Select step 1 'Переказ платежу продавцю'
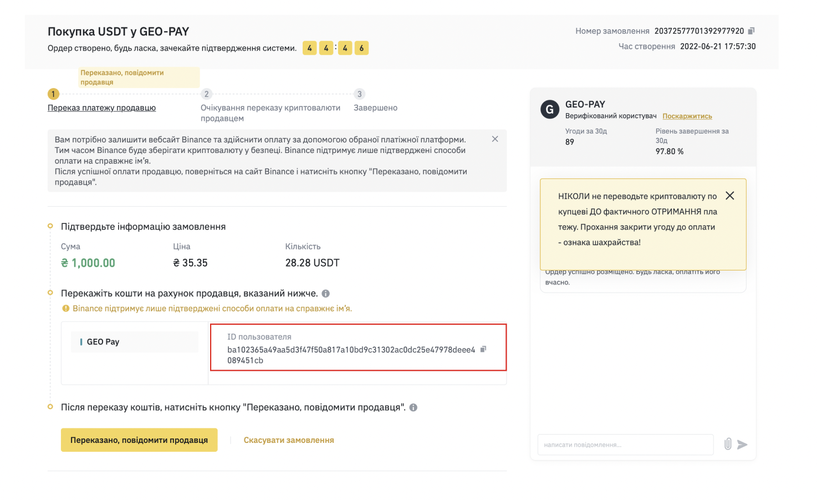 coord(101,108)
